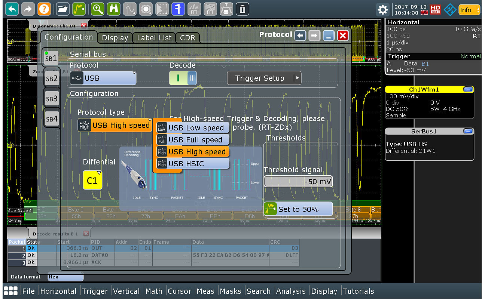This screenshot has width=482, height=299.
Task: Click the Info button at top right
Action: (469, 10)
